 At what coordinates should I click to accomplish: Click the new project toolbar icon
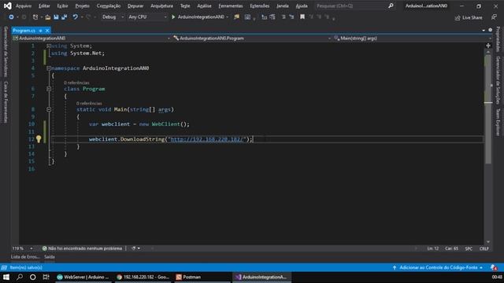tap(35, 17)
